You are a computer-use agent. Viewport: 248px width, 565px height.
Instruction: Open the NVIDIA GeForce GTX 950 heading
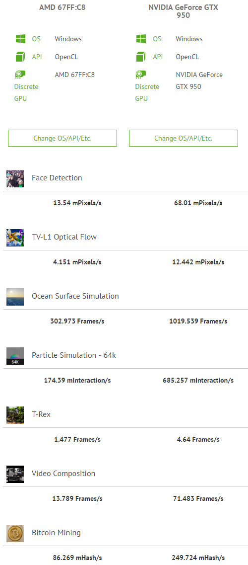point(184,11)
